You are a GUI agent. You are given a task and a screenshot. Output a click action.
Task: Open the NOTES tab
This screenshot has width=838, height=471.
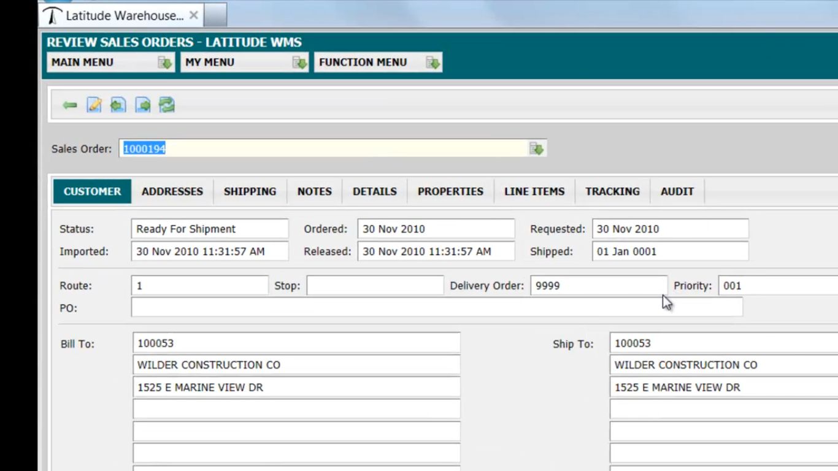(315, 191)
